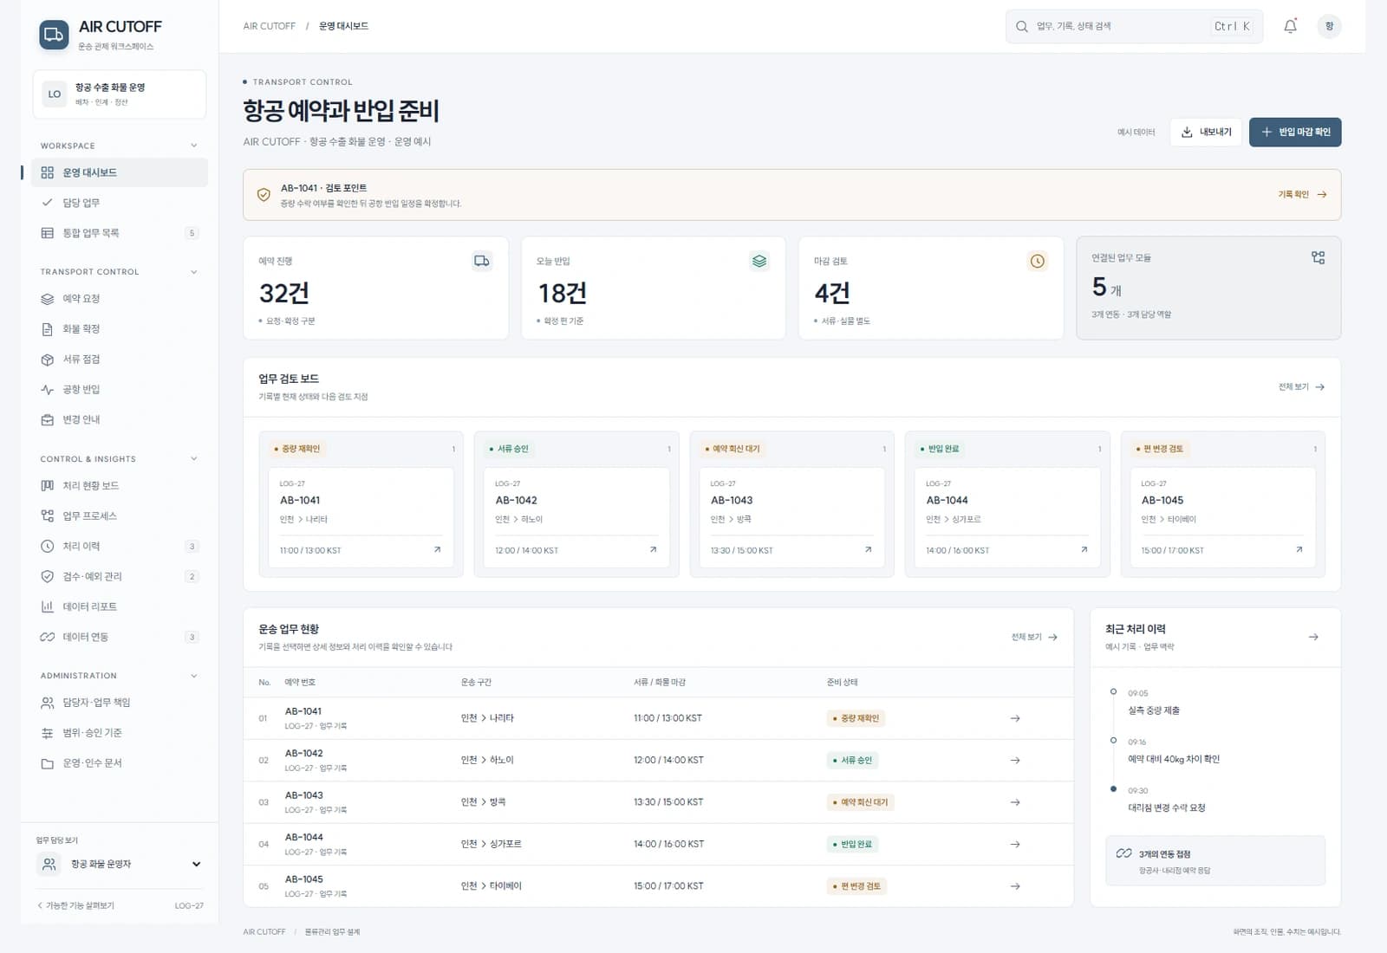Click the shield icon in AB-1041 banner

click(x=264, y=195)
